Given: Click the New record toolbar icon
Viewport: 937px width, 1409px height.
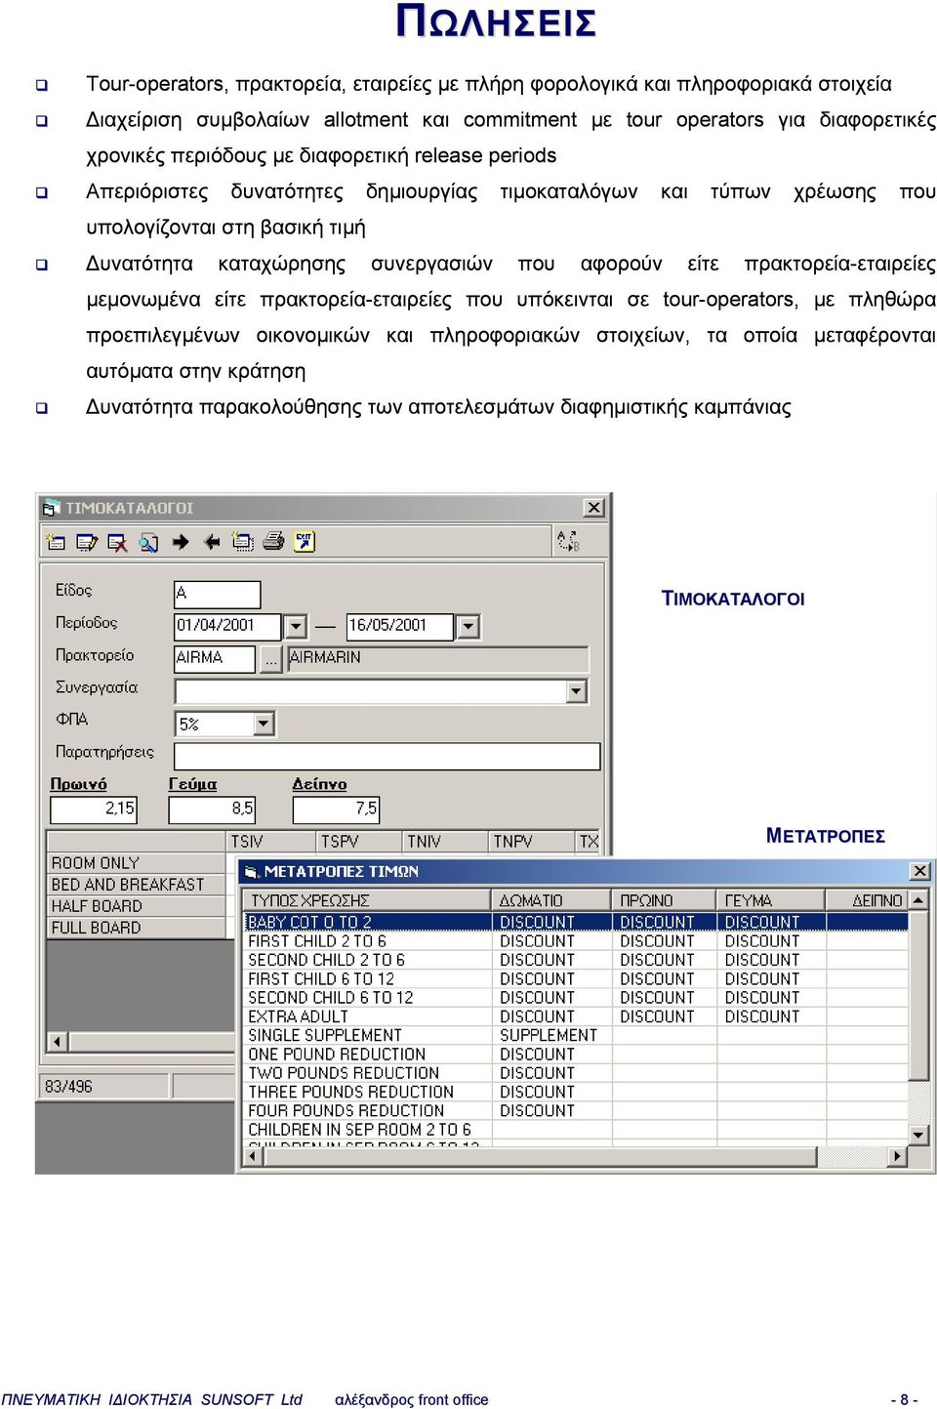Looking at the screenshot, I should (56, 542).
